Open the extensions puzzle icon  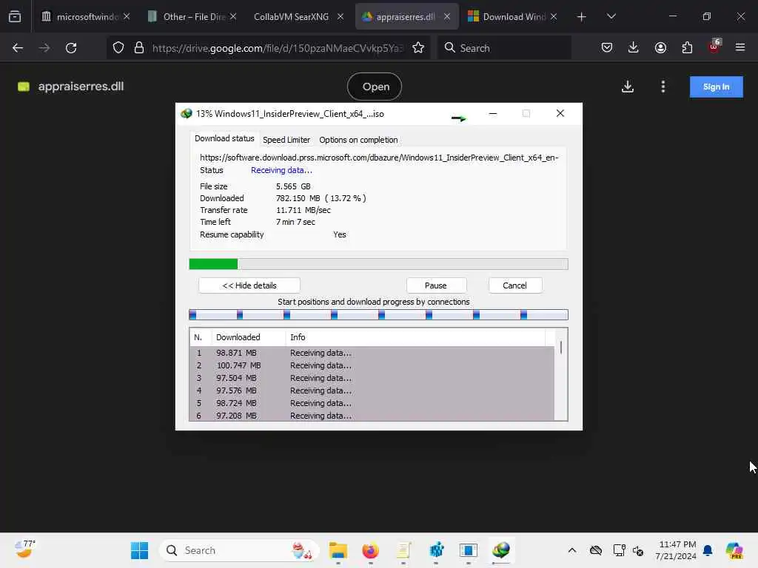point(687,48)
